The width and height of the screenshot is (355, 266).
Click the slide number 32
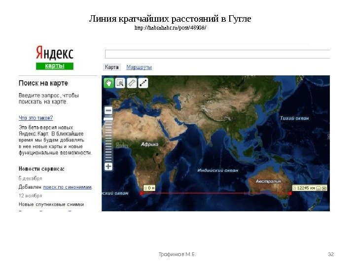point(331,254)
